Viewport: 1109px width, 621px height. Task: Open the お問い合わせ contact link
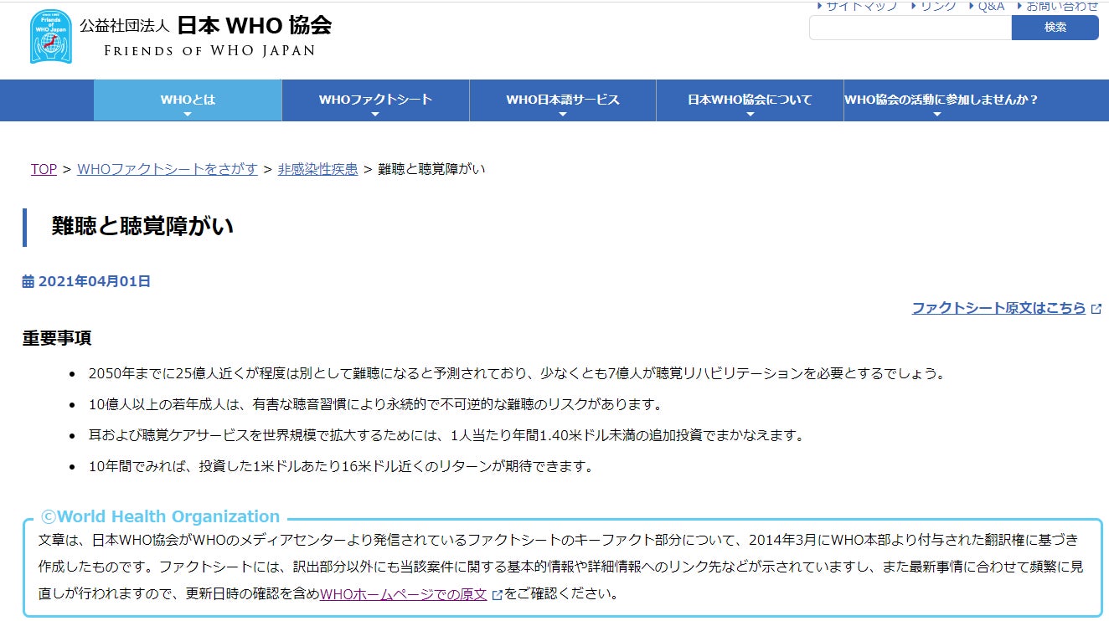(1061, 7)
